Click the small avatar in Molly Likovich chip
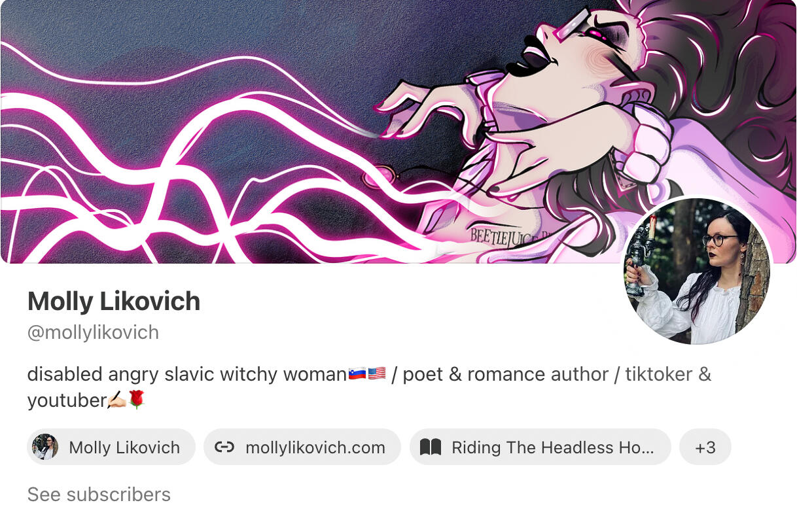This screenshot has width=797, height=505. point(45,447)
